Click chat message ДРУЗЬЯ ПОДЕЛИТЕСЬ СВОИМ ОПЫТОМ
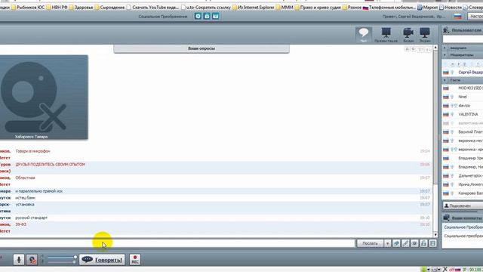 [x=51, y=165]
